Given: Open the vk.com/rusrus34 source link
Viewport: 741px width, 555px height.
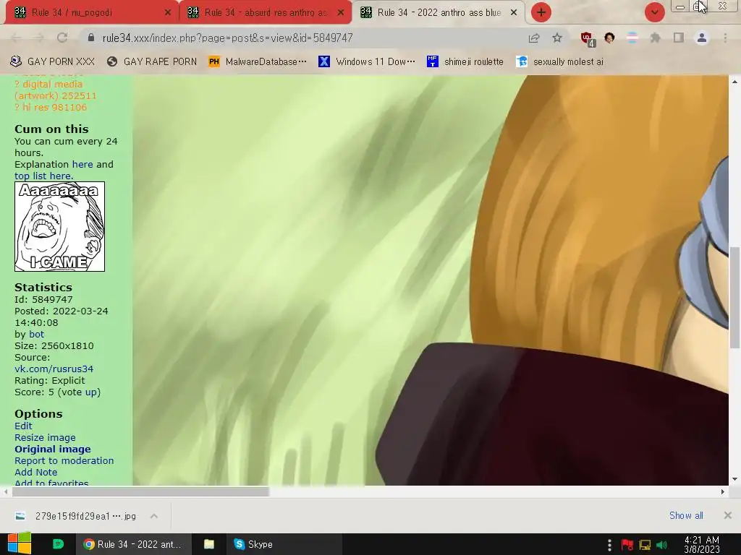Looking at the screenshot, I should tap(54, 369).
